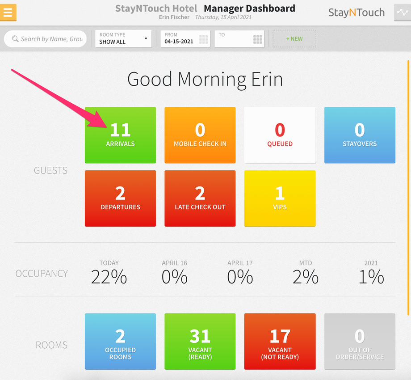Open the Stayovers tile
This screenshot has height=380, width=411.
(x=360, y=135)
